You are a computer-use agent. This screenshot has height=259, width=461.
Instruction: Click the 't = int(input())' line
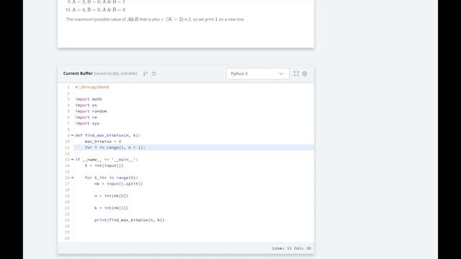104,165
